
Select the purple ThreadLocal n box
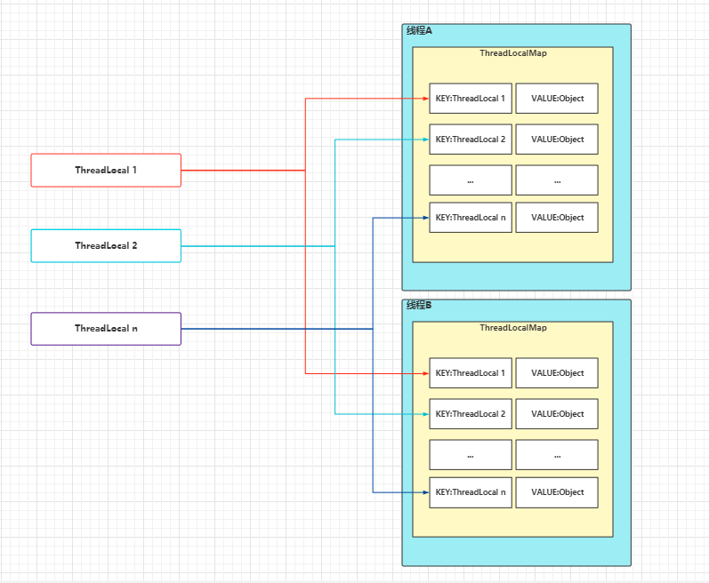click(106, 329)
